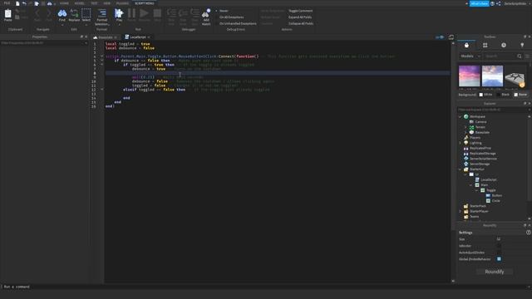Image resolution: width=532 pixels, height=299 pixels.
Task: Collapse the StarterGui tree node
Action: [x=460, y=169]
